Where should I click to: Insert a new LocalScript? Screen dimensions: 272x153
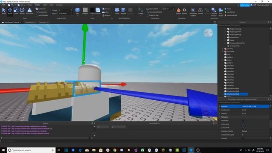(x=230, y=12)
